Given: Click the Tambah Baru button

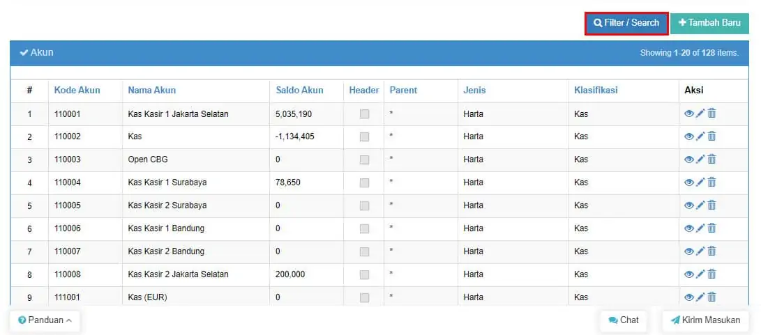Looking at the screenshot, I should [709, 23].
